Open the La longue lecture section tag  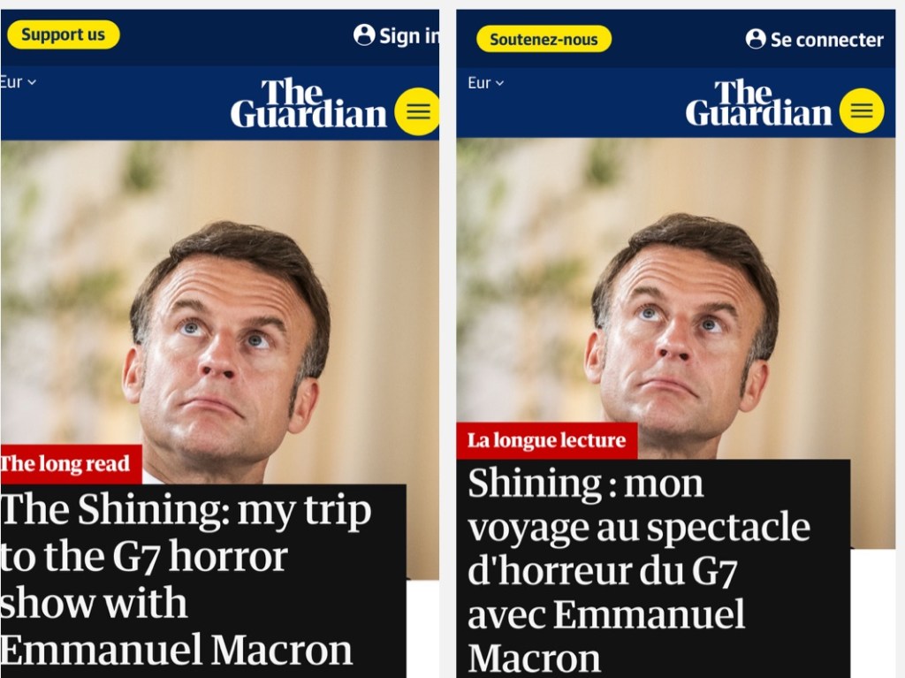(x=546, y=440)
